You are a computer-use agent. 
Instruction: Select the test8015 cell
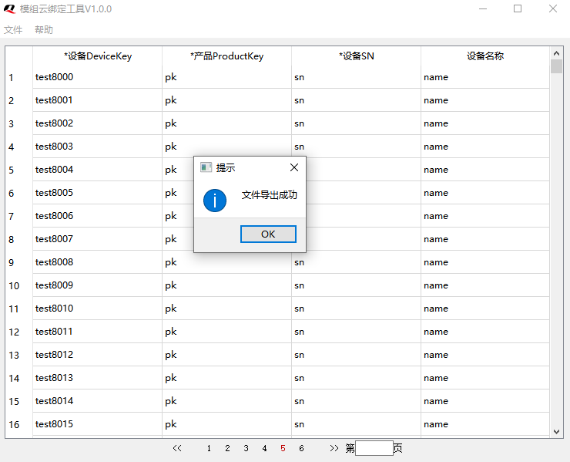point(97,423)
